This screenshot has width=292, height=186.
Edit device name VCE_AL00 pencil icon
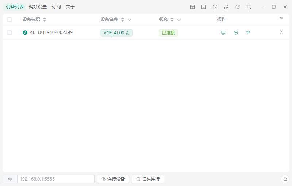(x=127, y=33)
